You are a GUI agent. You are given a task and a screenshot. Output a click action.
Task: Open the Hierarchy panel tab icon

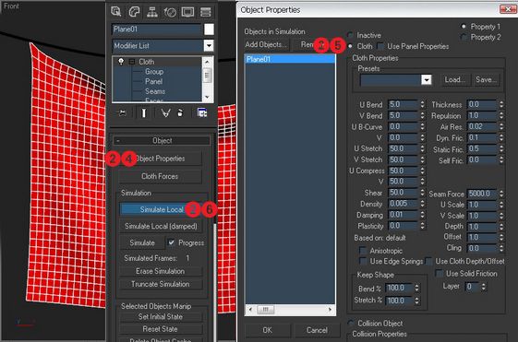pos(152,12)
